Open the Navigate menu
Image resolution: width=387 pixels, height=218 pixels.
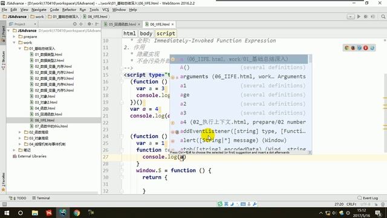point(39,10)
